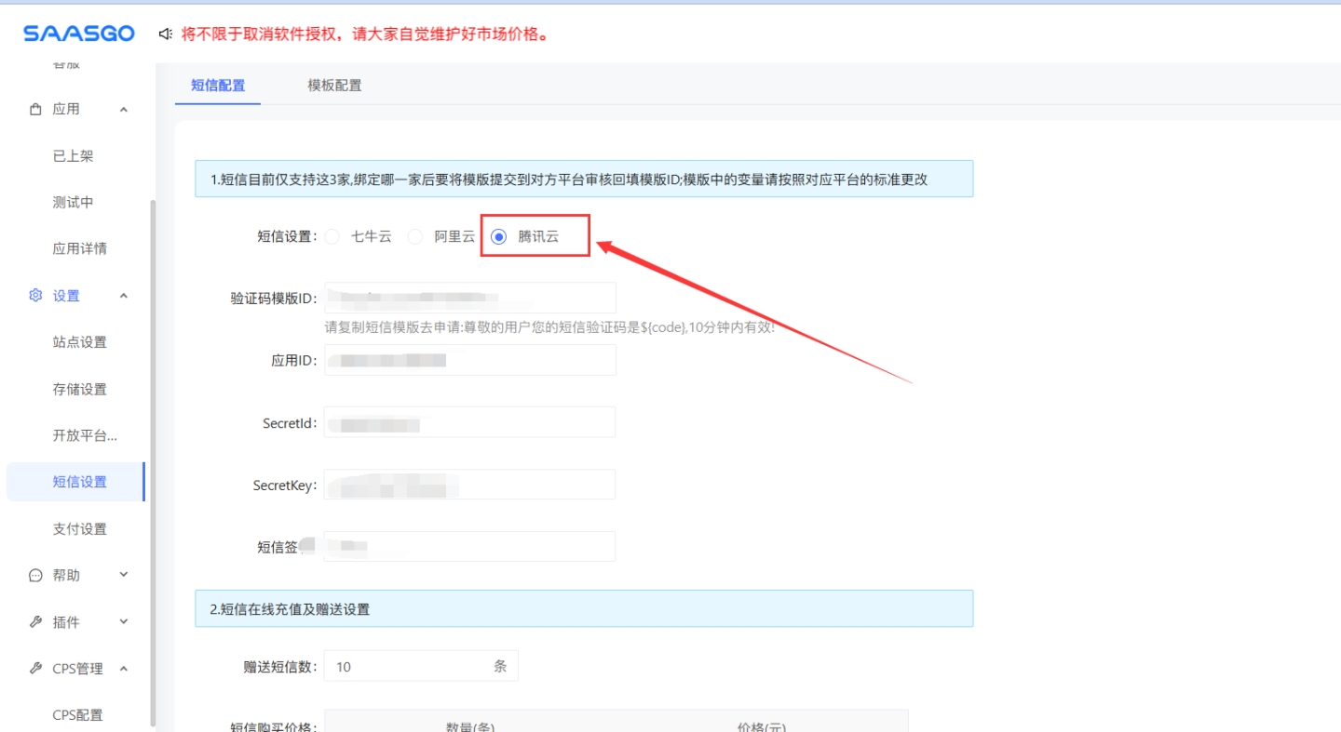The height and width of the screenshot is (732, 1341).
Task: Open 支付设置 in the sidebar
Action: [80, 529]
